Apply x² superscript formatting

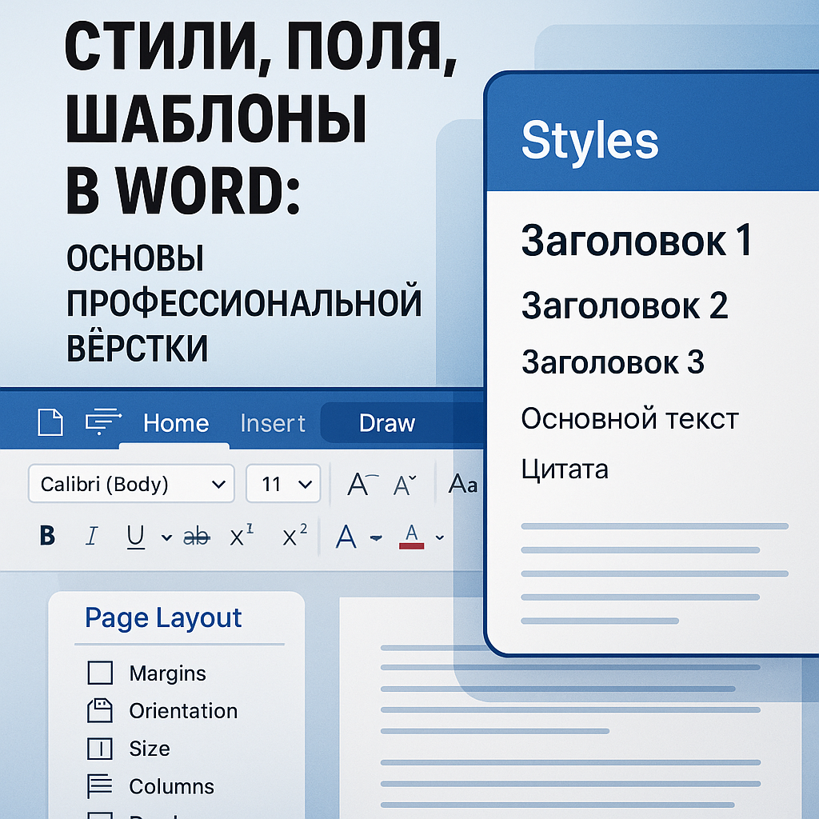294,534
